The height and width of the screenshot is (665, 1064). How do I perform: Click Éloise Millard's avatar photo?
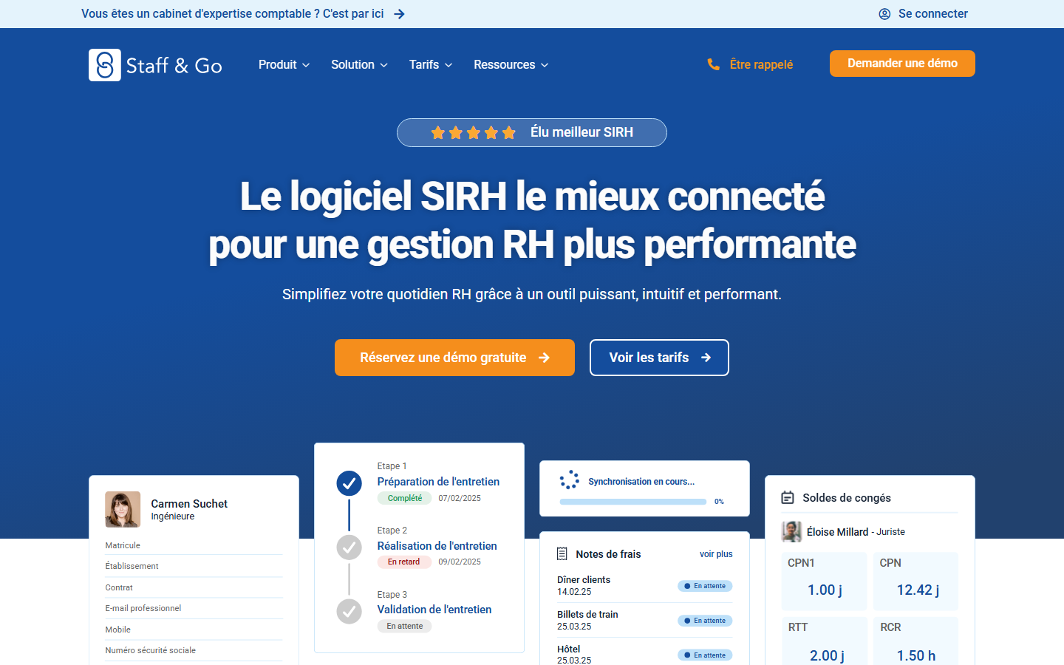[791, 531]
